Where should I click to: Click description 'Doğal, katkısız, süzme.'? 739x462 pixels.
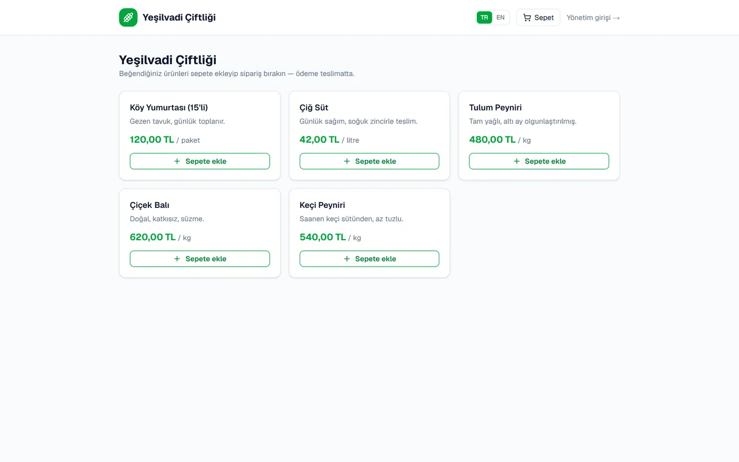point(167,219)
